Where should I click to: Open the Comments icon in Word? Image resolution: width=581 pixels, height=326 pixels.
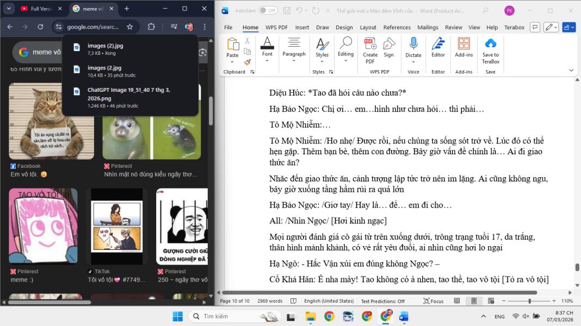pos(535,27)
